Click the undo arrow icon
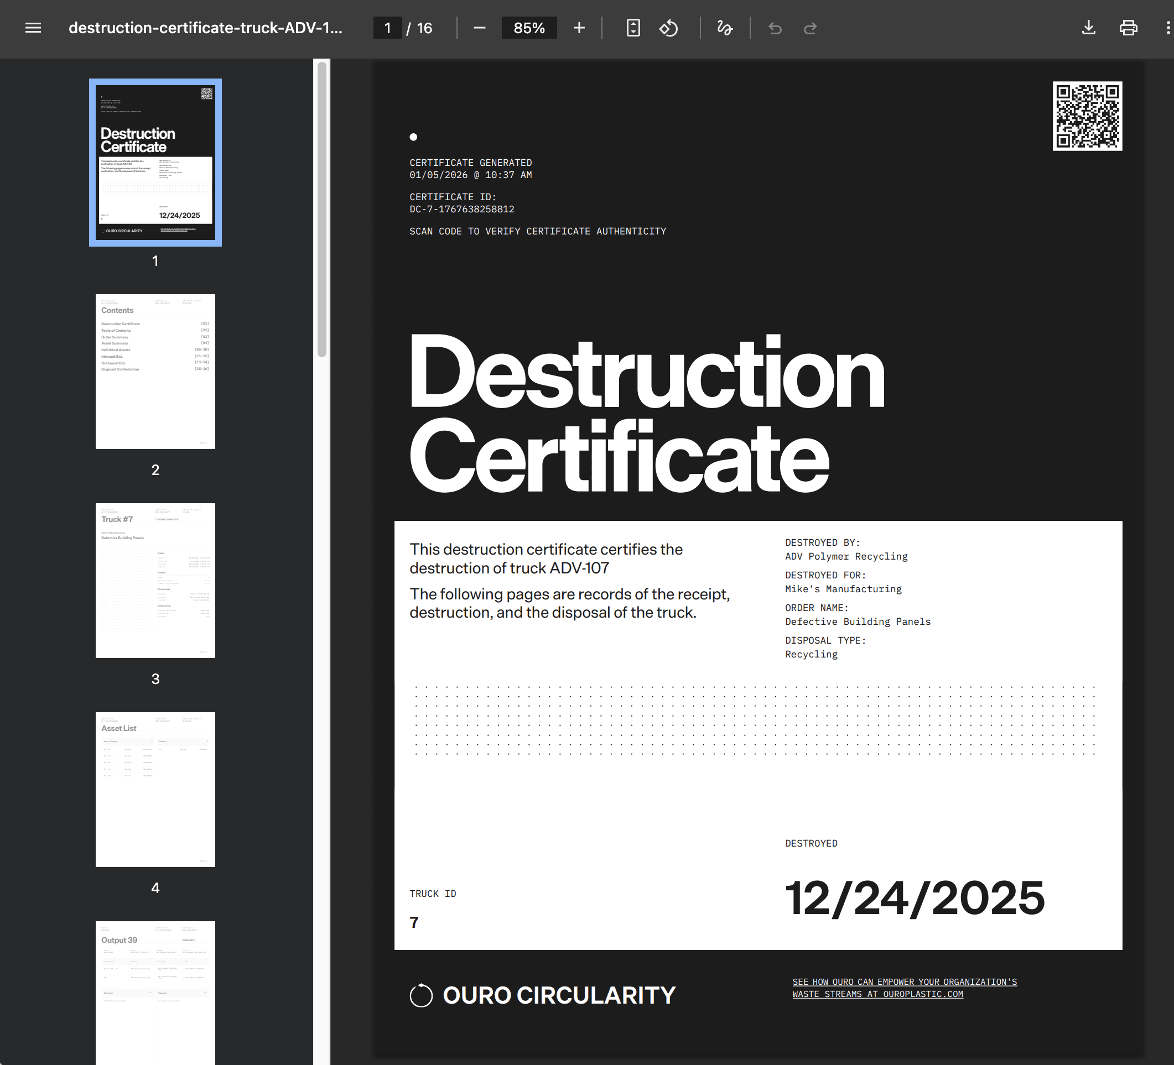This screenshot has width=1174, height=1065. pyautogui.click(x=775, y=28)
